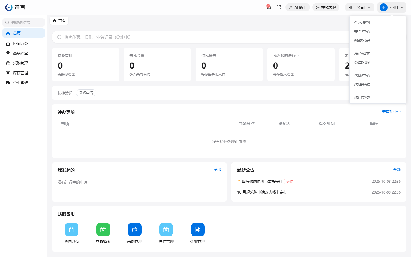Open 协同办公 in the sidebar

point(23,44)
